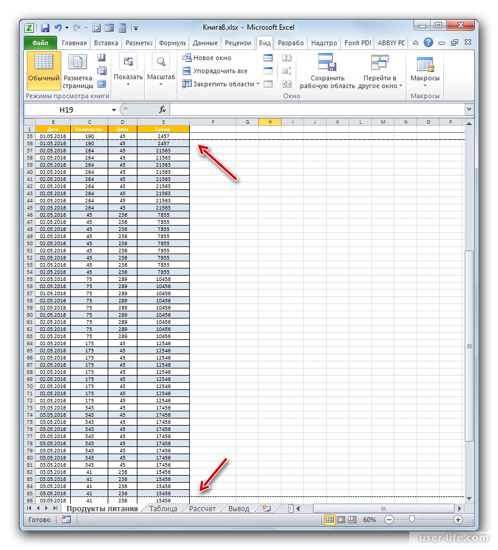The width and height of the screenshot is (498, 550).
Task: Switch to the Данные ribbon tab
Action: coord(205,43)
